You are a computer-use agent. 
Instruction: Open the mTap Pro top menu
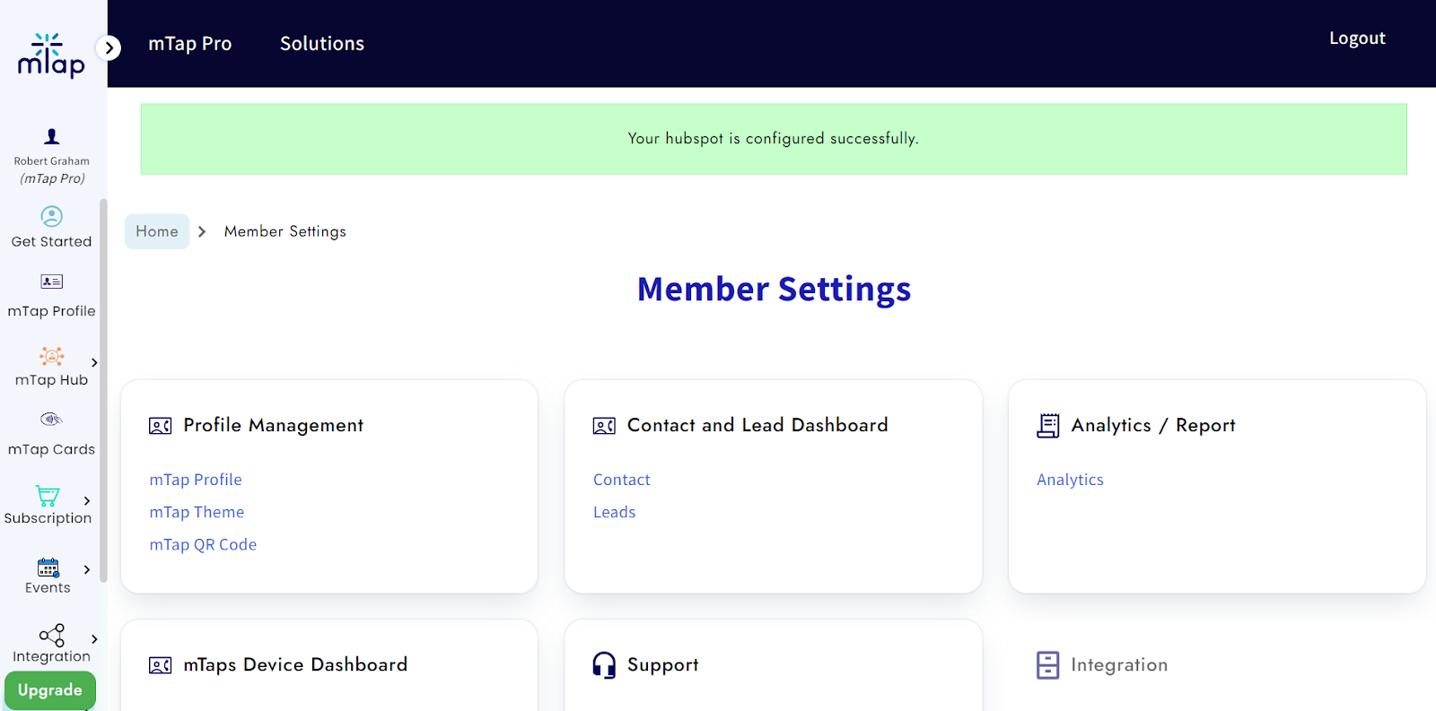pos(189,44)
